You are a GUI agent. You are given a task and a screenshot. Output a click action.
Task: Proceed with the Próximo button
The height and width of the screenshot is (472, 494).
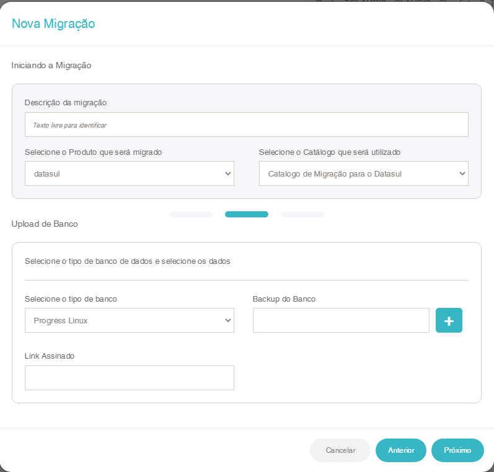(457, 450)
